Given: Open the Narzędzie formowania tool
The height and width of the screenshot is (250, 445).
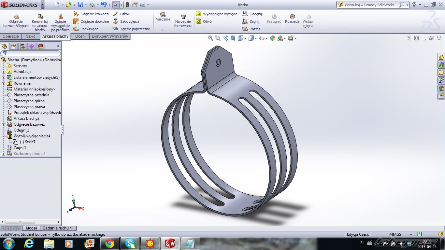Looking at the screenshot, I should point(183,21).
